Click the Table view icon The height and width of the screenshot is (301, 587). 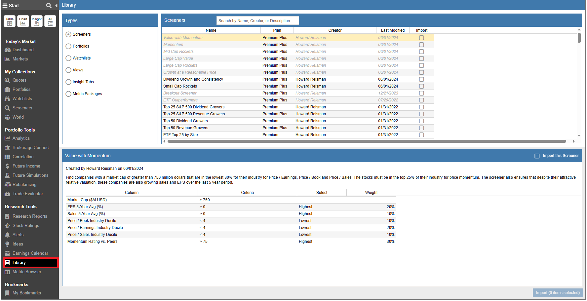point(10,21)
